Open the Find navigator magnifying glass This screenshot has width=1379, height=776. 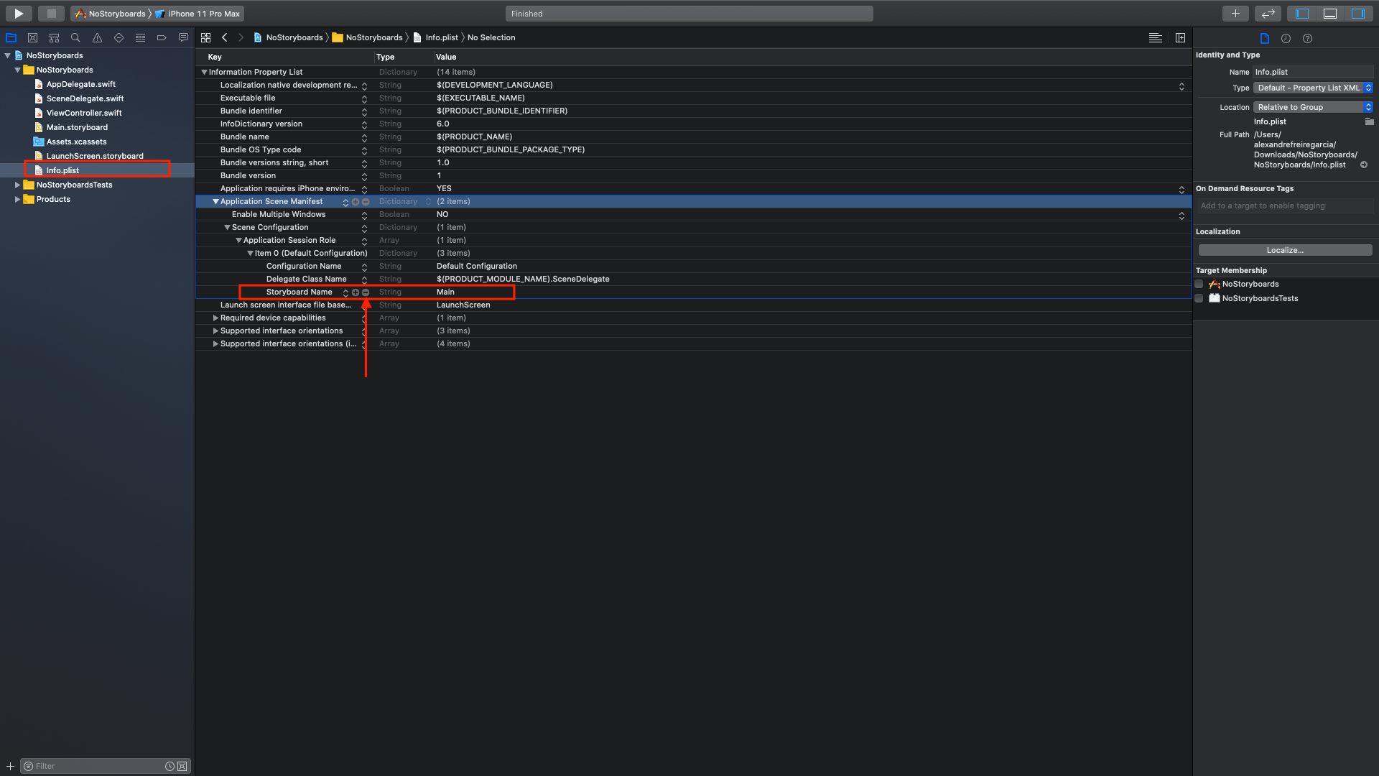[x=75, y=37]
